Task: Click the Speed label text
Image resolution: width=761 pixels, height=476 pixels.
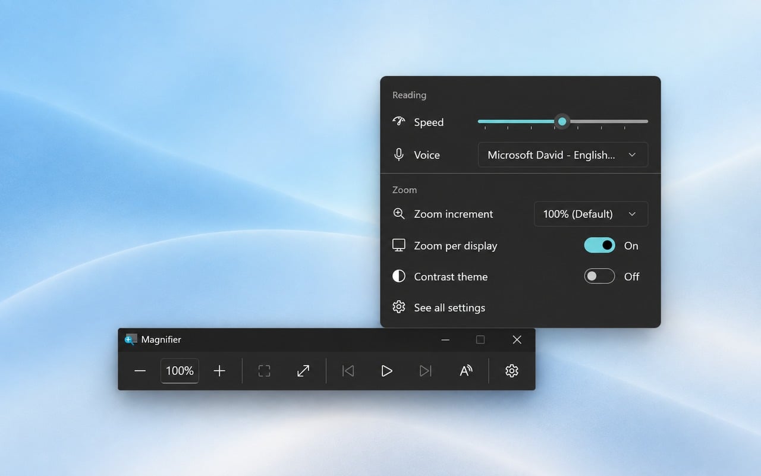Action: [429, 122]
